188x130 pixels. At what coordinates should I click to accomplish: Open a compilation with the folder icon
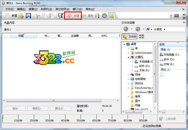(x=21, y=16)
